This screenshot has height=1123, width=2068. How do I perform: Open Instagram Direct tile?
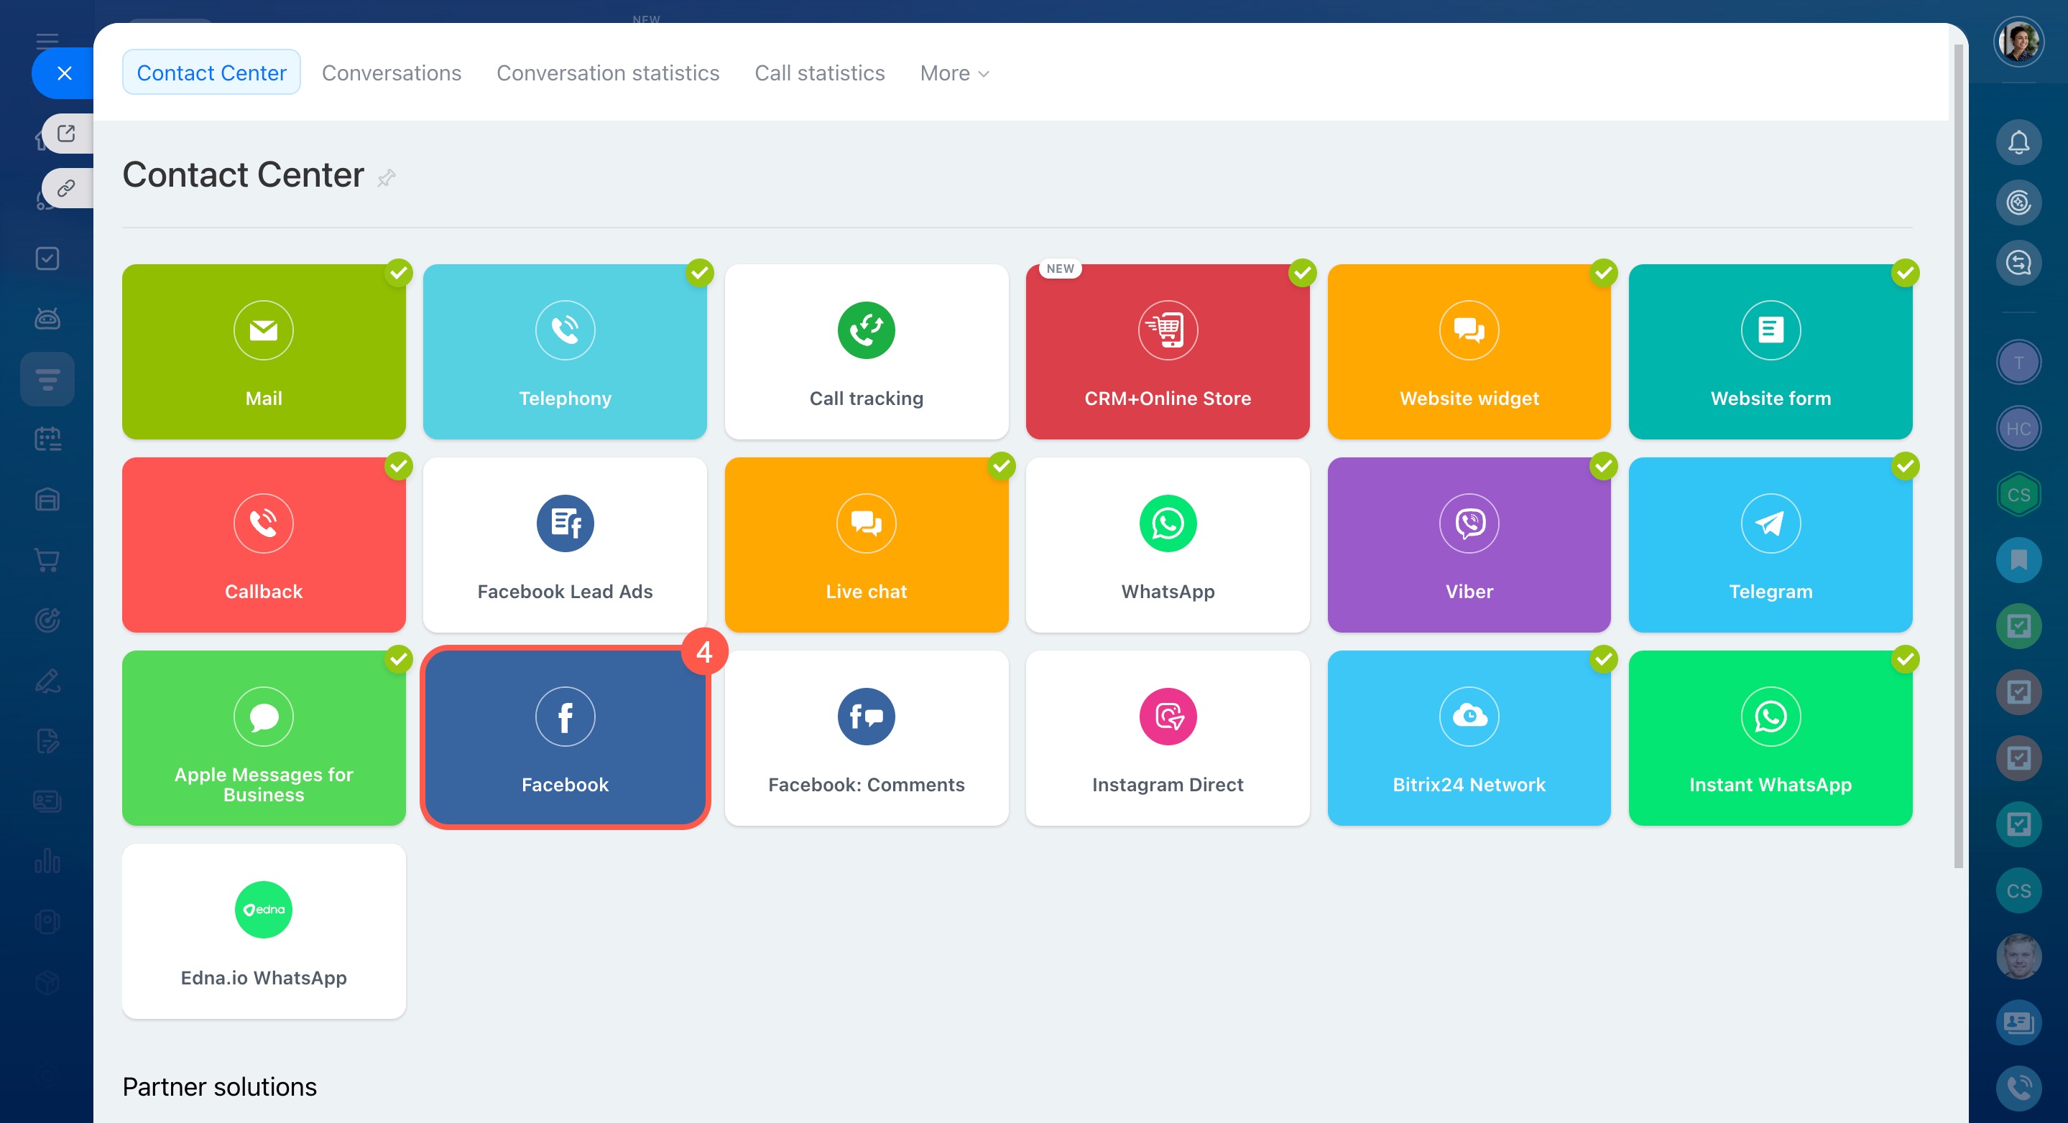pos(1166,738)
